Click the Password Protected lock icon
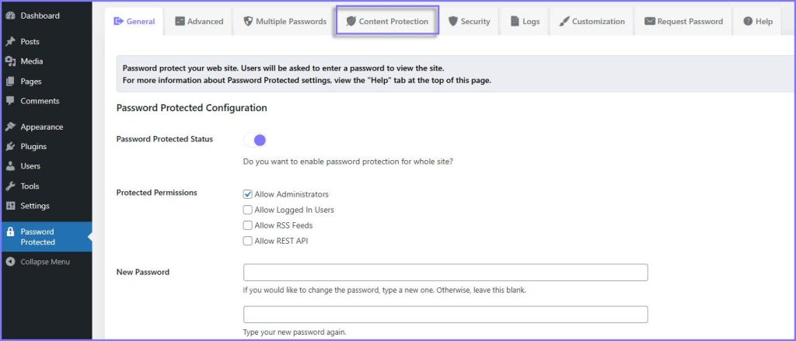Screen dimensions: 796x341 [10, 231]
